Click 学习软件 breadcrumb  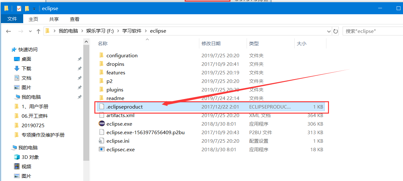132,31
